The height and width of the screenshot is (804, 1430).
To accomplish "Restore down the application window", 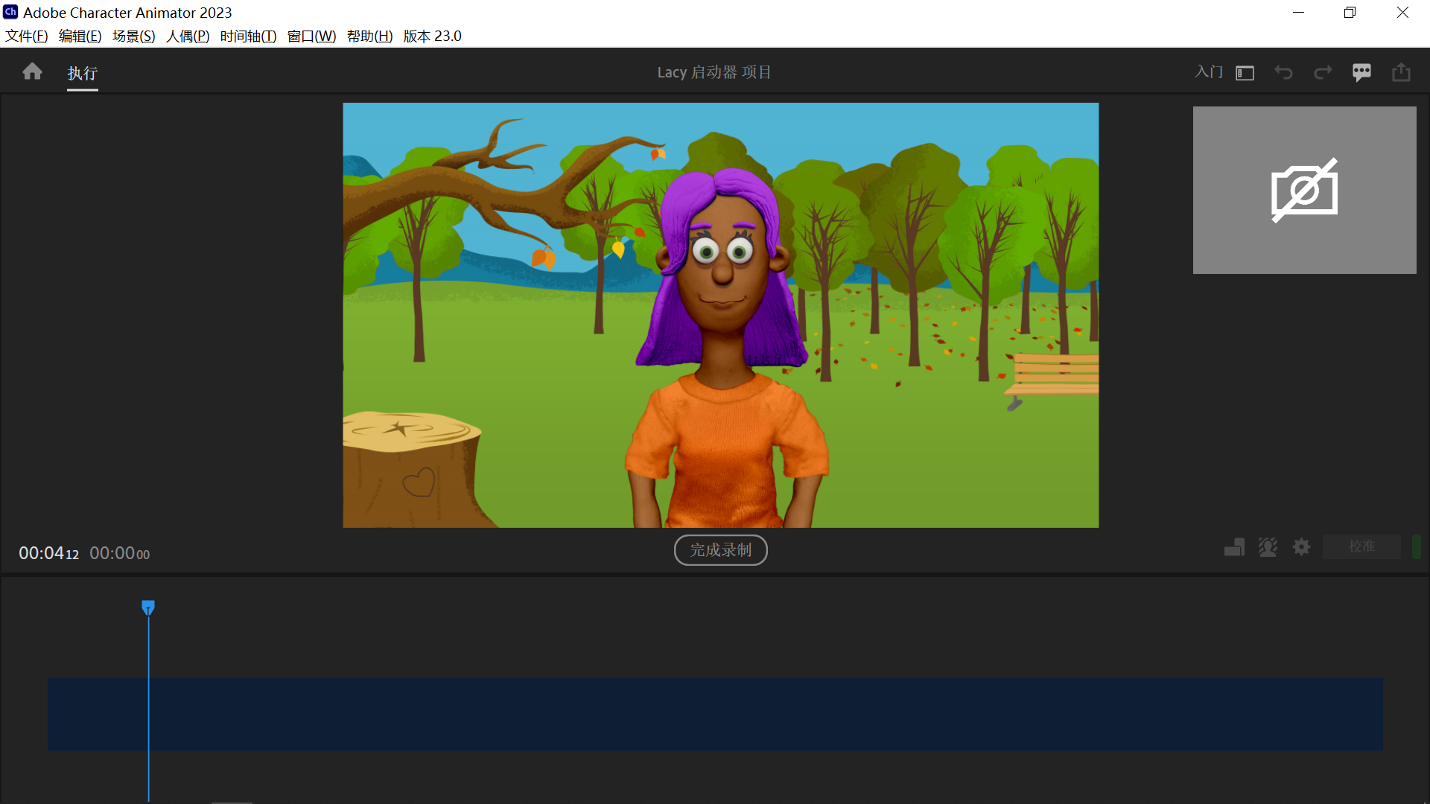I will click(x=1350, y=12).
